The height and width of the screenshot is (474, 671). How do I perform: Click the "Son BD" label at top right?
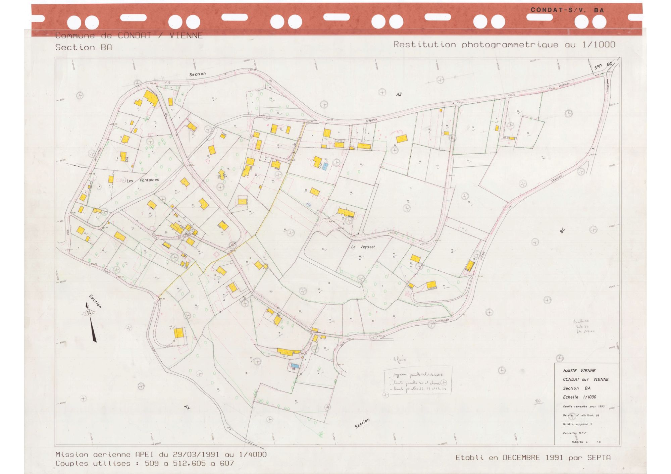click(604, 65)
